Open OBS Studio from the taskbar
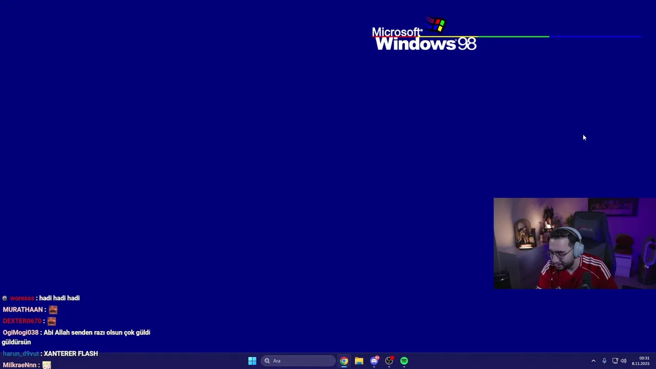 pyautogui.click(x=389, y=361)
